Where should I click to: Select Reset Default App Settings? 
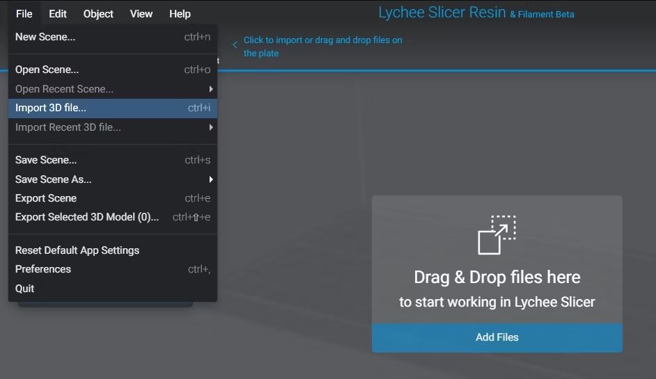tap(113, 250)
